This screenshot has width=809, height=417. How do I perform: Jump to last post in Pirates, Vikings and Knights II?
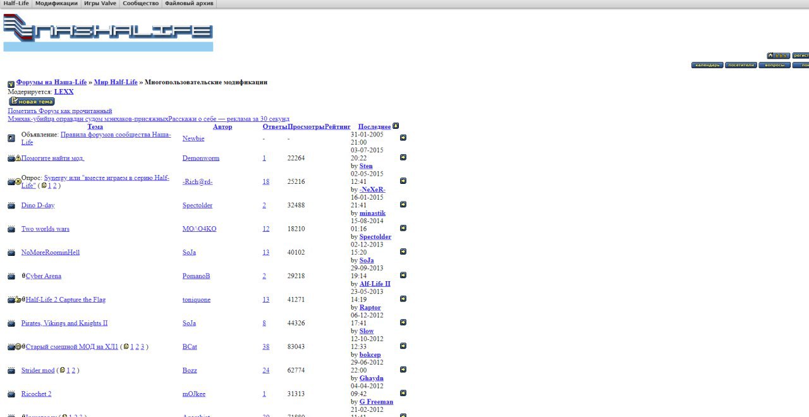coord(403,322)
